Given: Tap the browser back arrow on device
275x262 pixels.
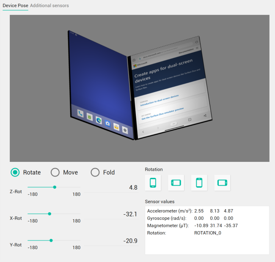Looking at the screenshot, I should (143, 132).
